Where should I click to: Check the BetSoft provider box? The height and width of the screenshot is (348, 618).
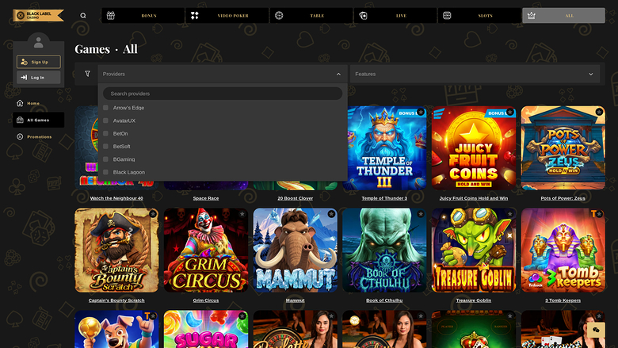[x=105, y=146]
